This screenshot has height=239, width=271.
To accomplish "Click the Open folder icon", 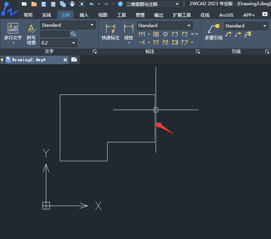I will point(34,4).
